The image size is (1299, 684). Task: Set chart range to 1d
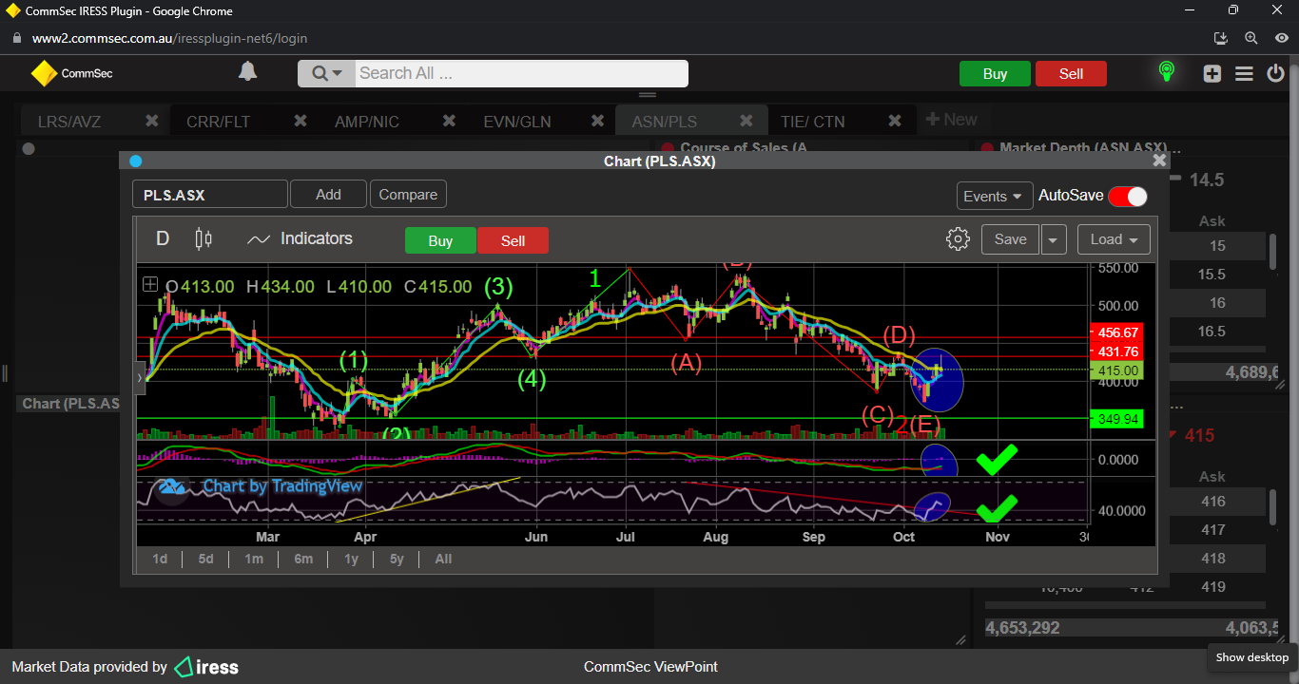point(160,559)
